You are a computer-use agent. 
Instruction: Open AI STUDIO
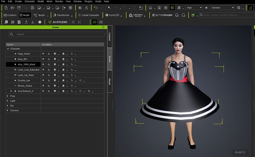pyautogui.click(x=58, y=22)
